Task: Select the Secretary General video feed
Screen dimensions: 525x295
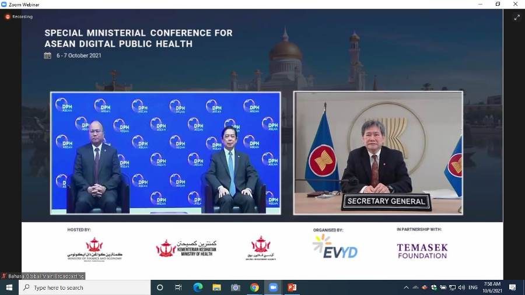Action: tap(378, 153)
